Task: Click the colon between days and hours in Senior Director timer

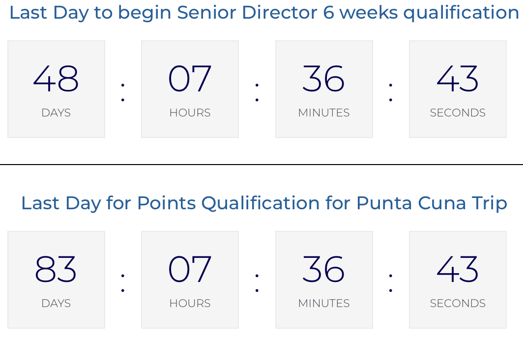Action: point(123,92)
